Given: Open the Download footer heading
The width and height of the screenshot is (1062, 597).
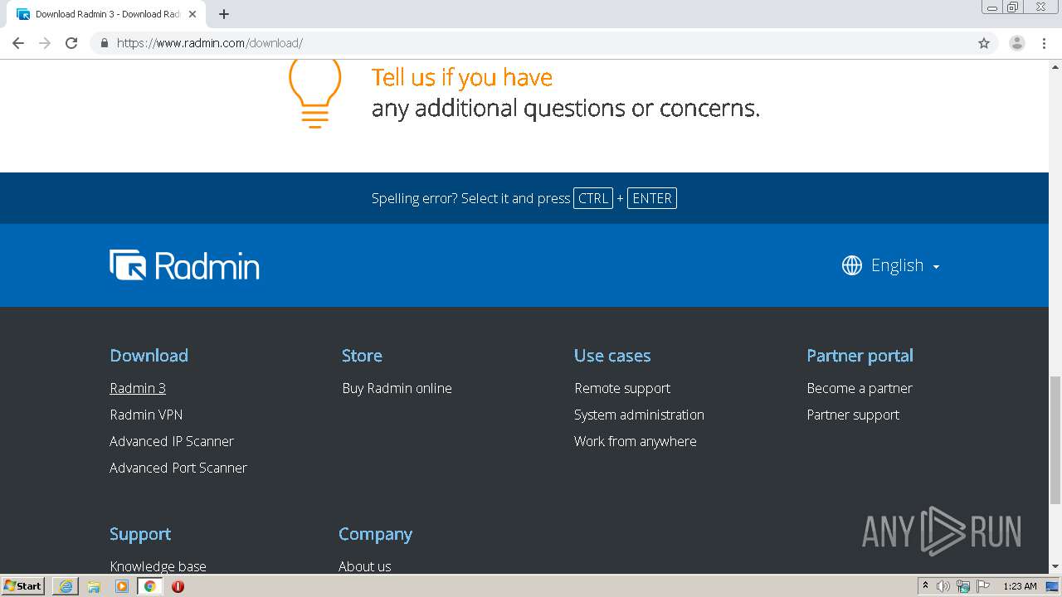Looking at the screenshot, I should click(x=149, y=356).
